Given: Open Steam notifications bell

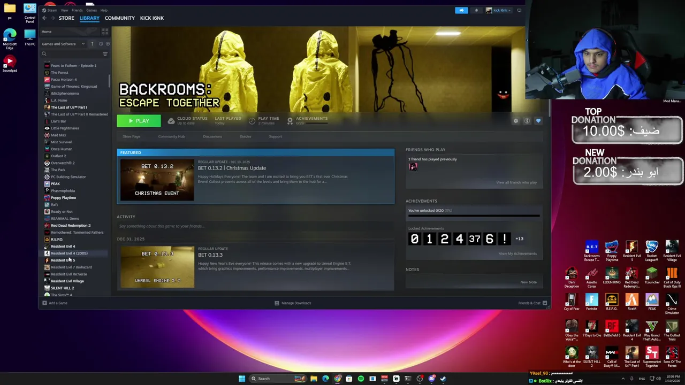Looking at the screenshot, I should 476,10.
